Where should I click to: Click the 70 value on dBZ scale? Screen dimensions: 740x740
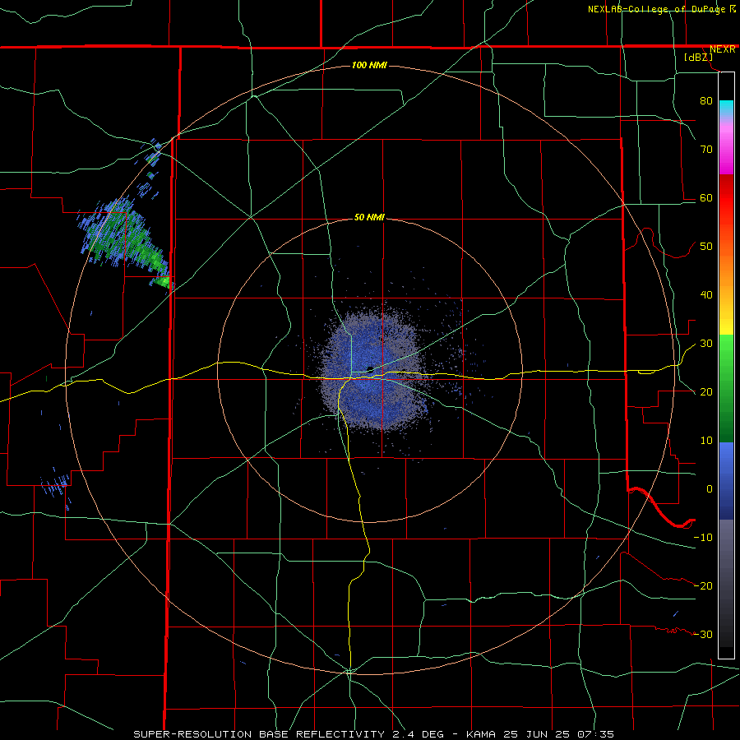[x=706, y=149]
